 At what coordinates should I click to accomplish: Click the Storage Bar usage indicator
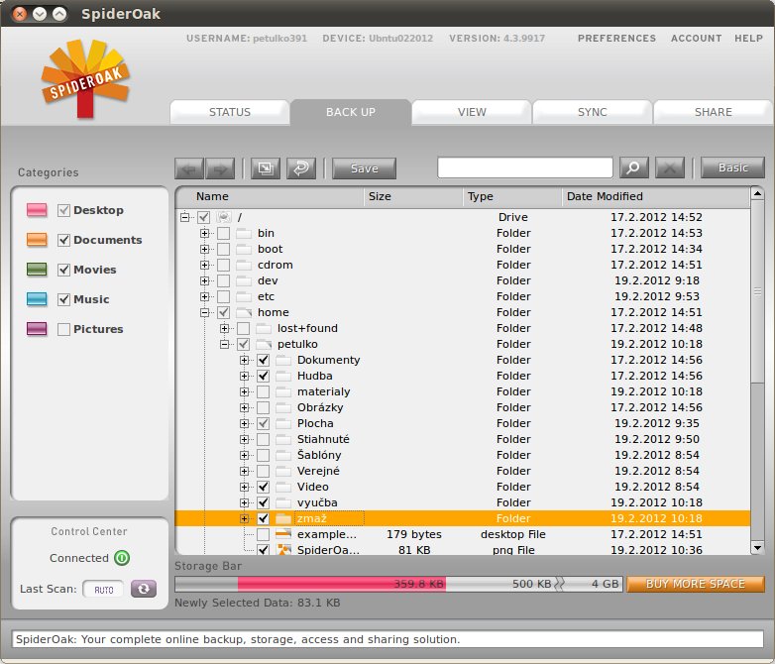click(398, 584)
